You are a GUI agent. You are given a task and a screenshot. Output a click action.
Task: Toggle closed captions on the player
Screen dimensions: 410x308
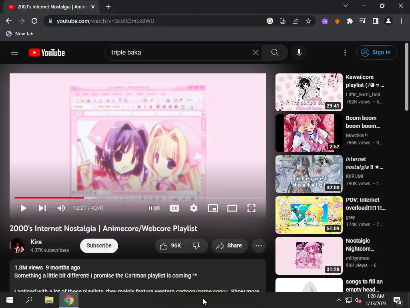(x=175, y=208)
